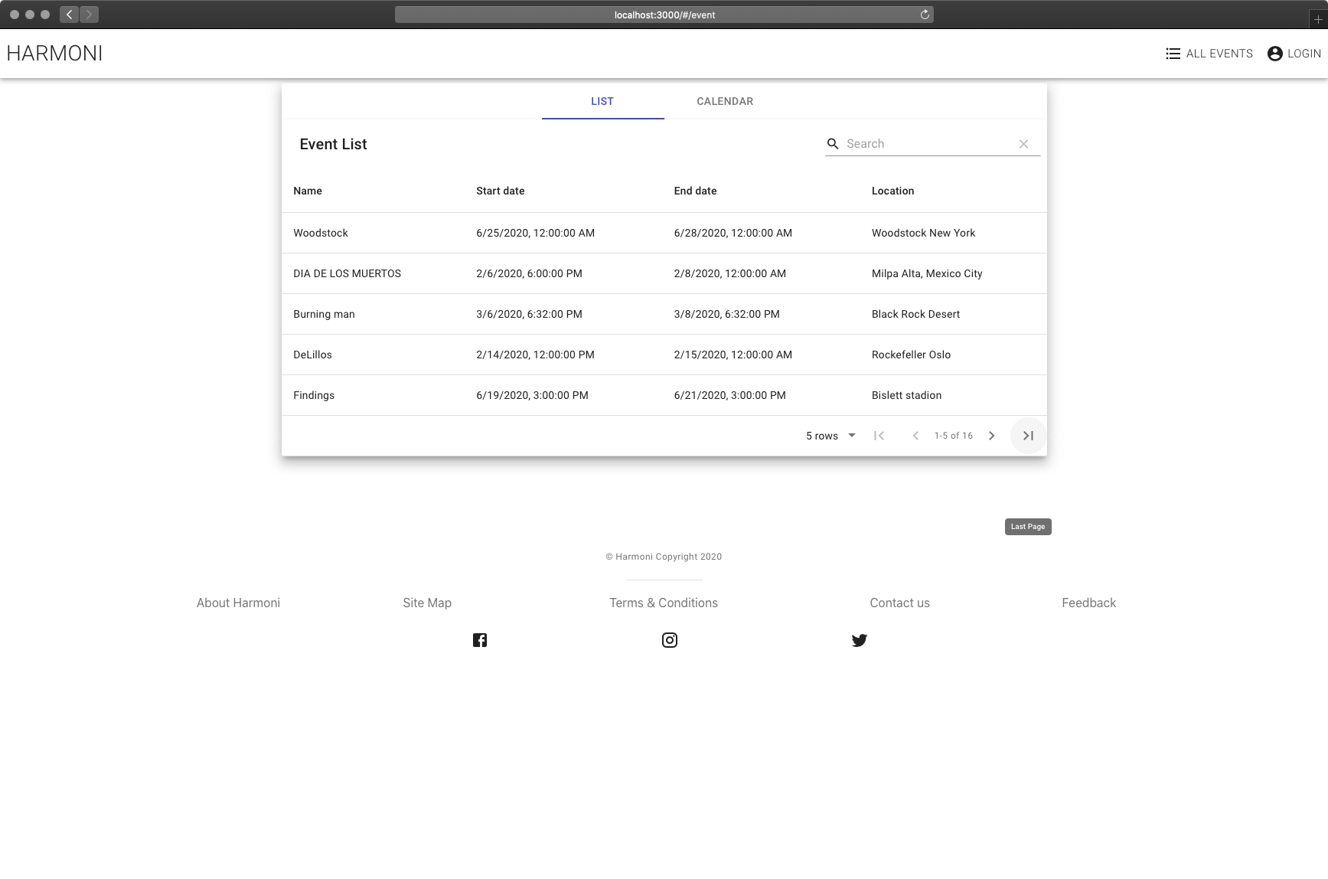The height and width of the screenshot is (879, 1328).
Task: Sort by the Name column header
Action: coord(308,191)
